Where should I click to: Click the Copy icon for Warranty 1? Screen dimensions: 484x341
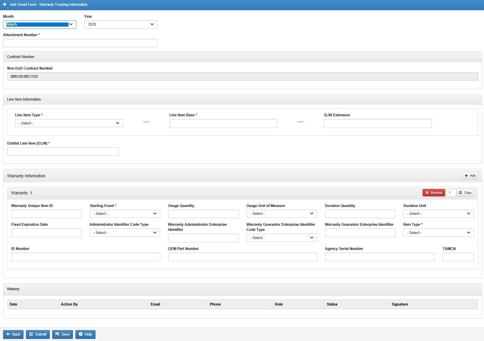point(460,193)
